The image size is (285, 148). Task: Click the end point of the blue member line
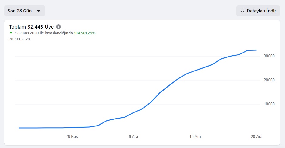click(256, 50)
